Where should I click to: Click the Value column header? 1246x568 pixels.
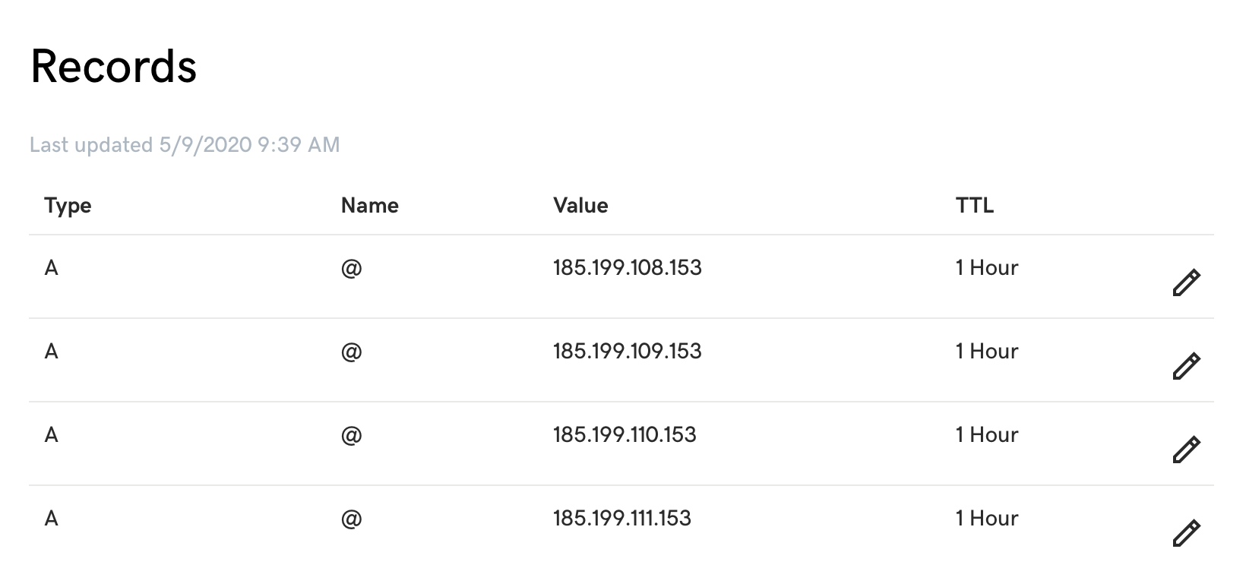(x=580, y=205)
